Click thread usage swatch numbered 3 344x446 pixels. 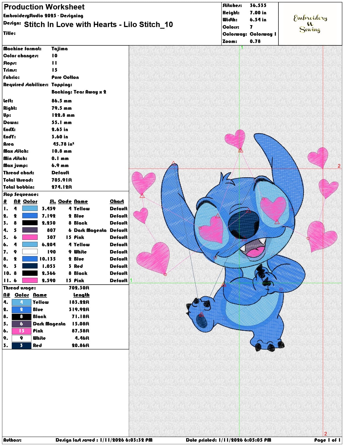click(x=22, y=345)
